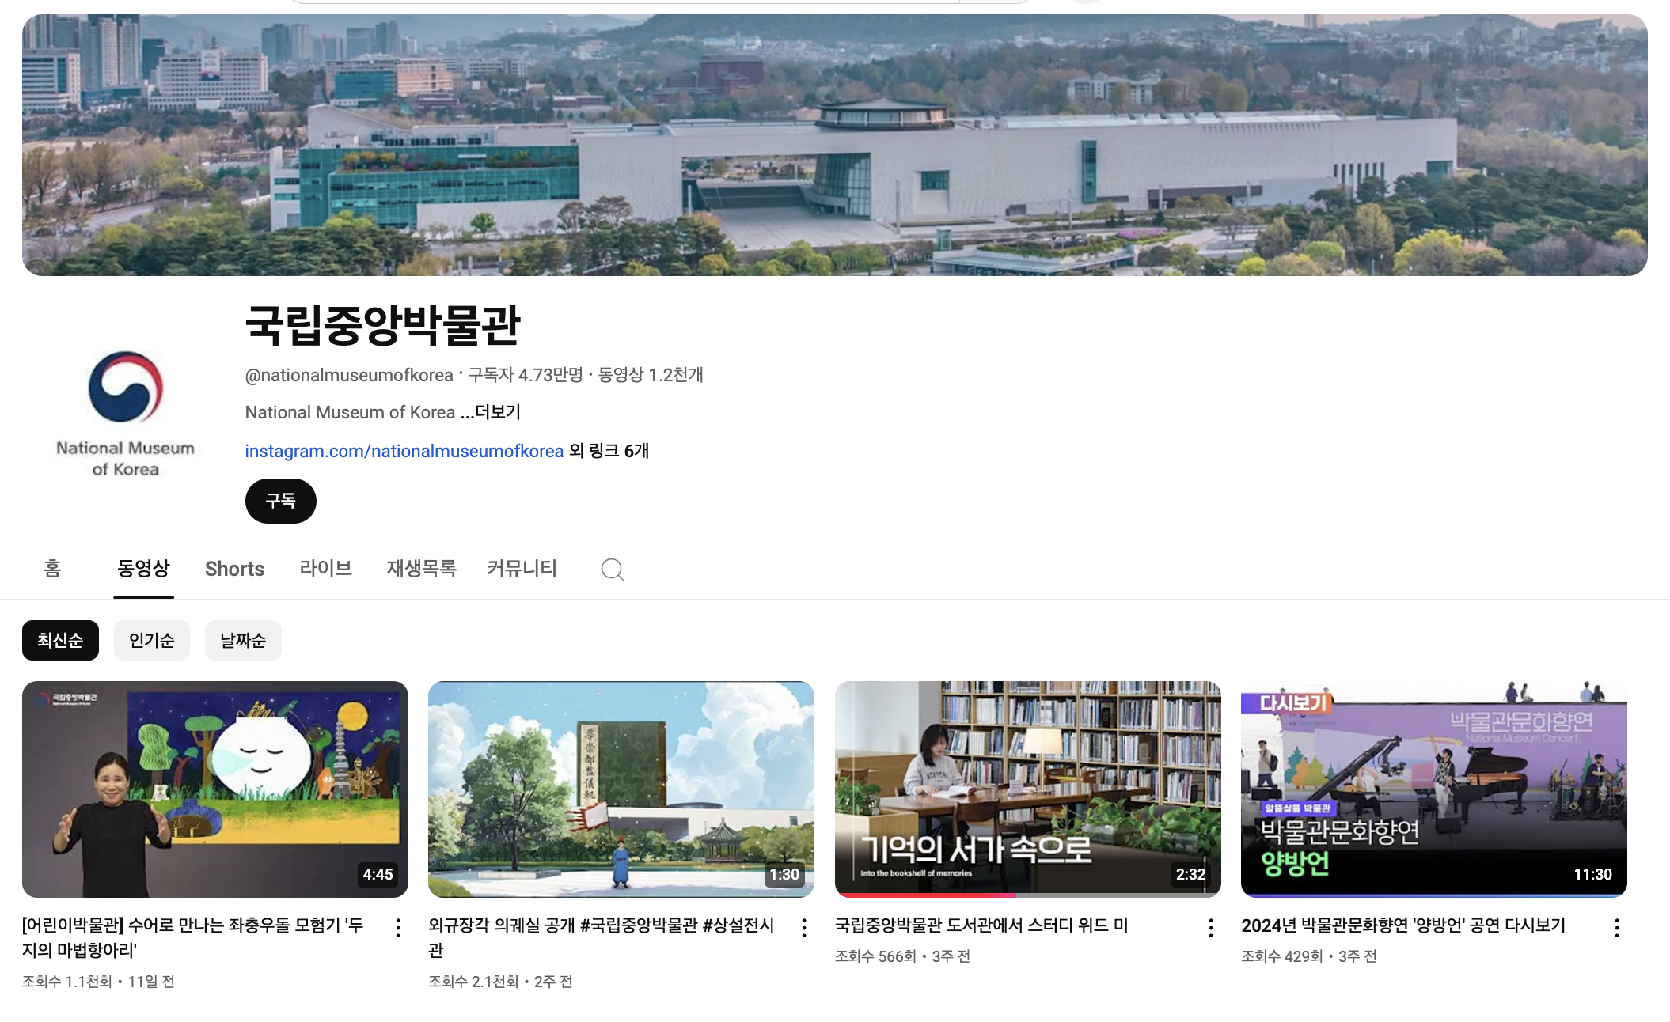Show more links via 외 링크 6개
The width and height of the screenshot is (1670, 1022).
click(609, 451)
